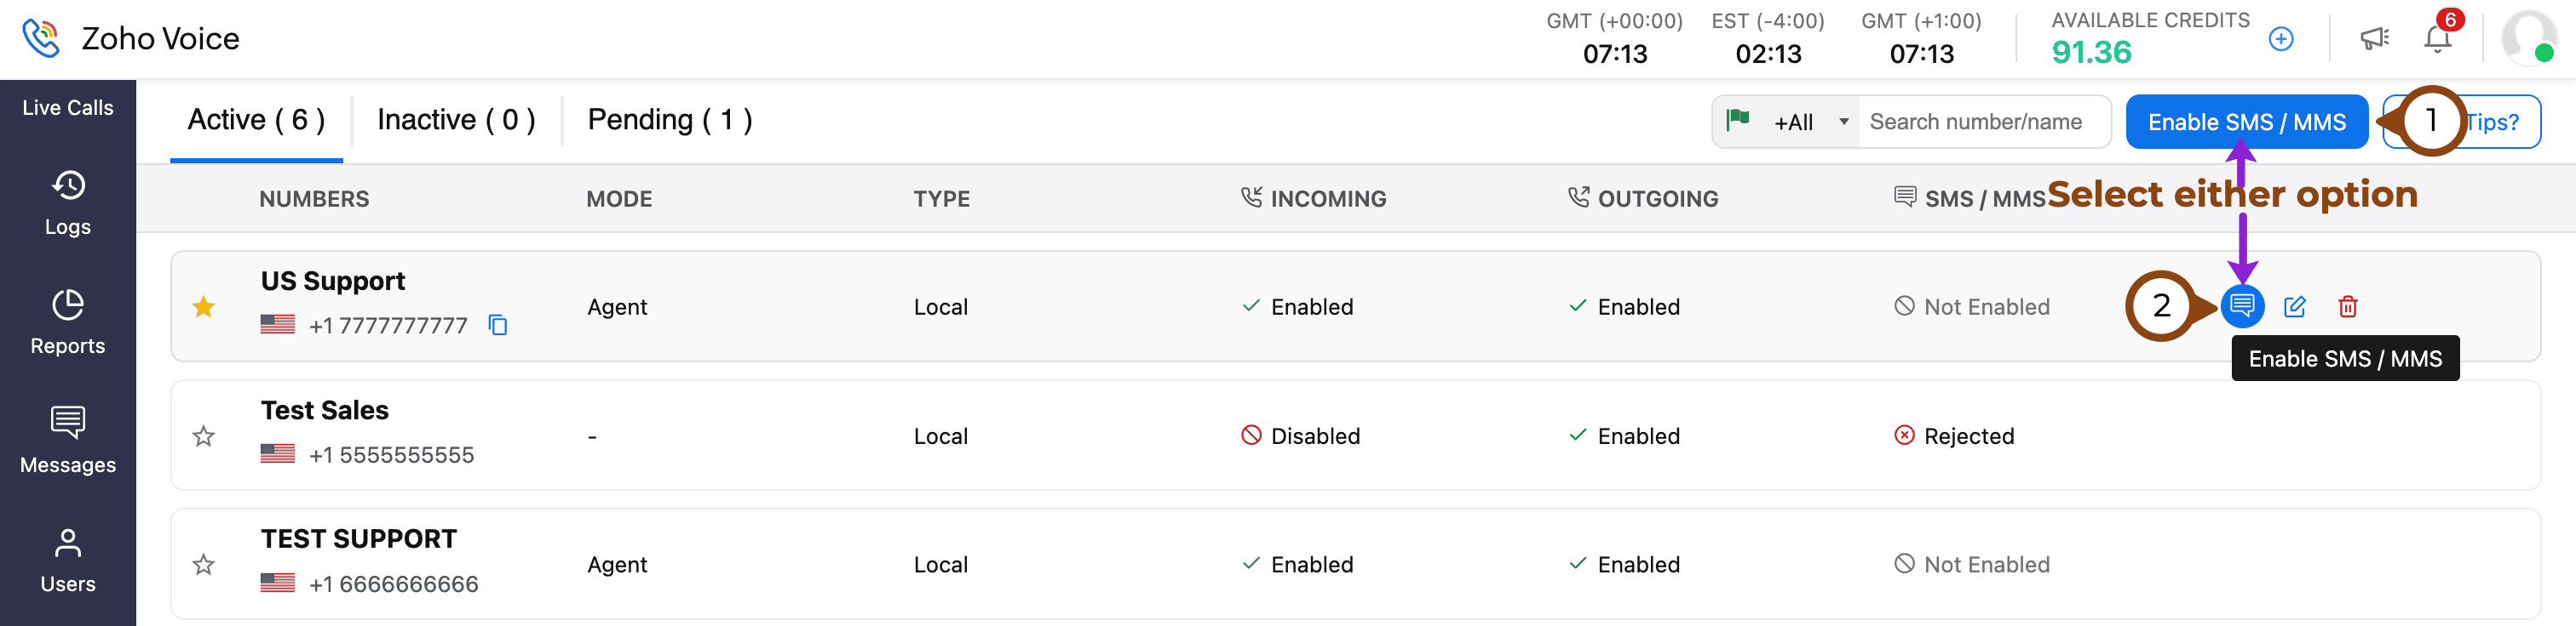This screenshot has height=626, width=2576.
Task: Open the Reports section
Action: [x=68, y=322]
